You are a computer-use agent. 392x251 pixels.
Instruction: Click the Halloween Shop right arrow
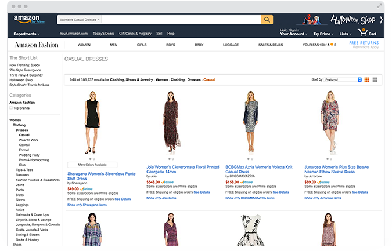click(x=381, y=20)
